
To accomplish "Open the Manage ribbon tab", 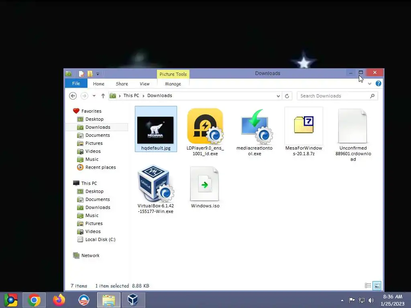I will (x=173, y=84).
